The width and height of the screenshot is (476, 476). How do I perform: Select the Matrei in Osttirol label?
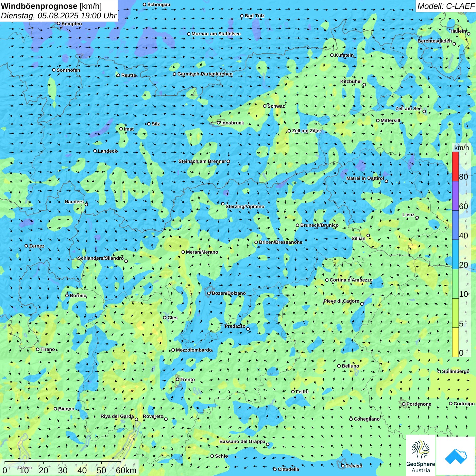[x=365, y=178]
